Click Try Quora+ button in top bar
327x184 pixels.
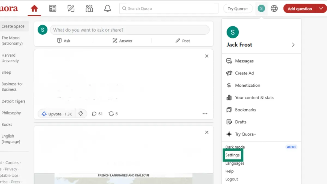(238, 9)
